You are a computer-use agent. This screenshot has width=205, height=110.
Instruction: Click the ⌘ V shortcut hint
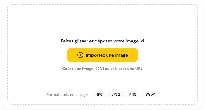(x=99, y=69)
